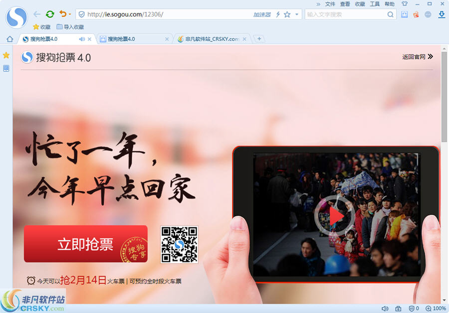The width and height of the screenshot is (449, 313).
Task: Open the 查看 menu
Action: (x=345, y=4)
